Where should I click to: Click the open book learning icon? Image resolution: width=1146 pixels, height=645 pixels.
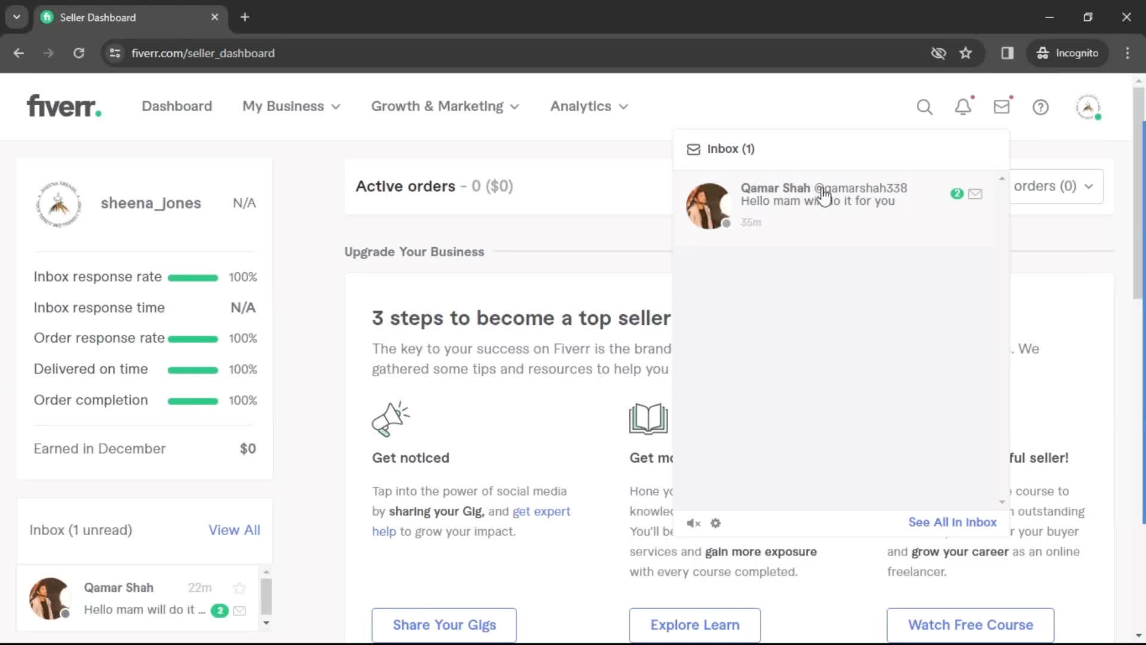click(x=648, y=418)
